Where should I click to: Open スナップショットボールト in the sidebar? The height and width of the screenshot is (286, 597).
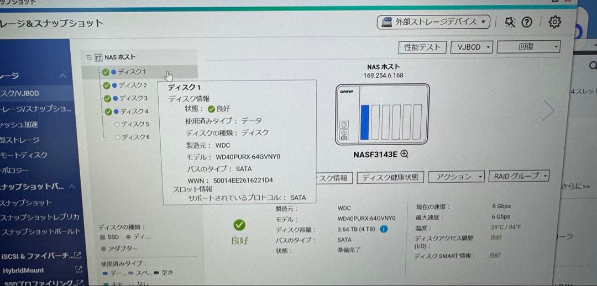point(40,231)
